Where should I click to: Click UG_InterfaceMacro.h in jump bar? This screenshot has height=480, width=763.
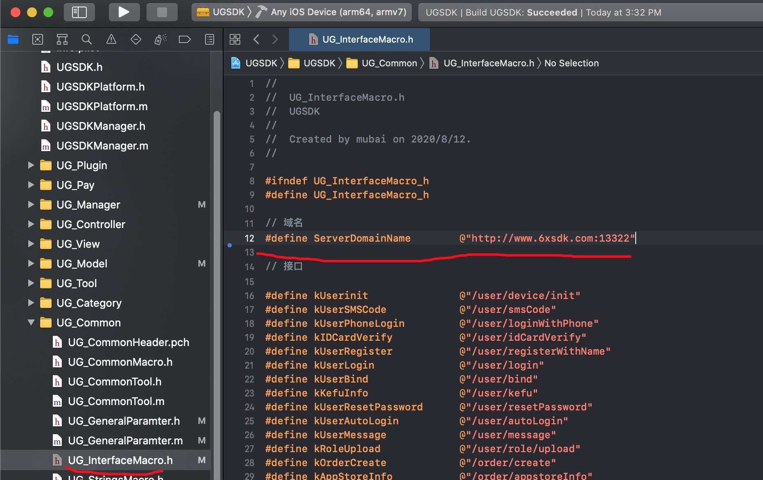(482, 63)
